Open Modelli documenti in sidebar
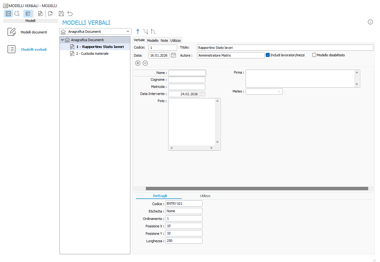Image resolution: width=380 pixels, height=262 pixels. pos(34,32)
